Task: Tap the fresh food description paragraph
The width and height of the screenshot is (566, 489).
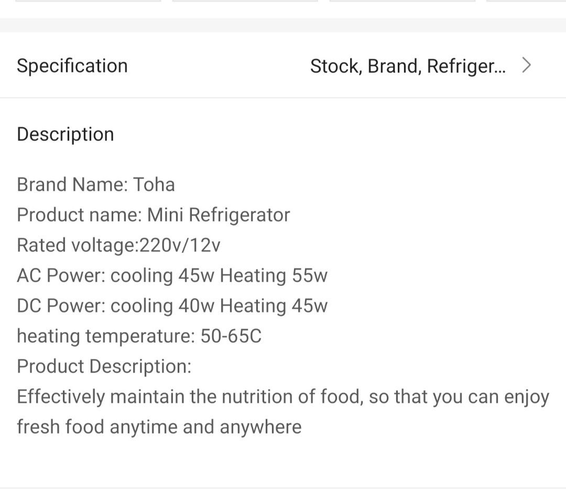Action: coord(283,411)
